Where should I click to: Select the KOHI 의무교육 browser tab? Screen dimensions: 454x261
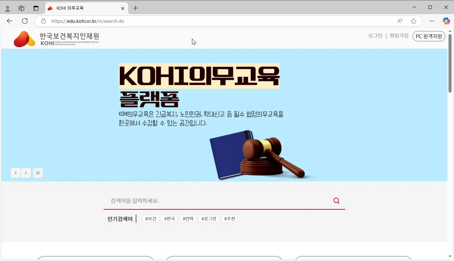(87, 8)
